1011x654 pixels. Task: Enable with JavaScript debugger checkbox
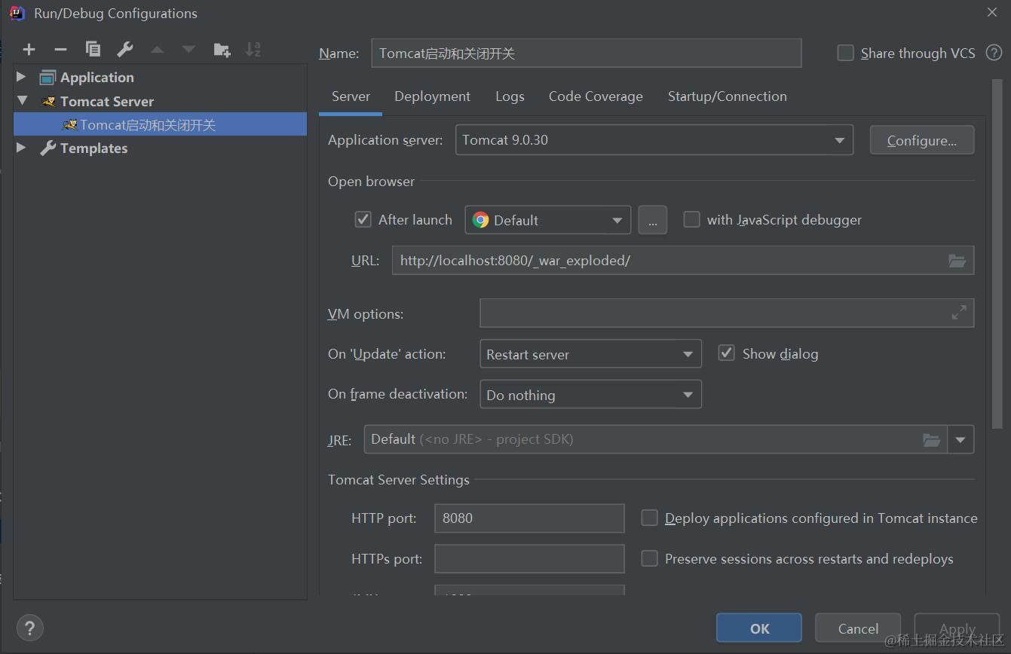click(x=691, y=219)
